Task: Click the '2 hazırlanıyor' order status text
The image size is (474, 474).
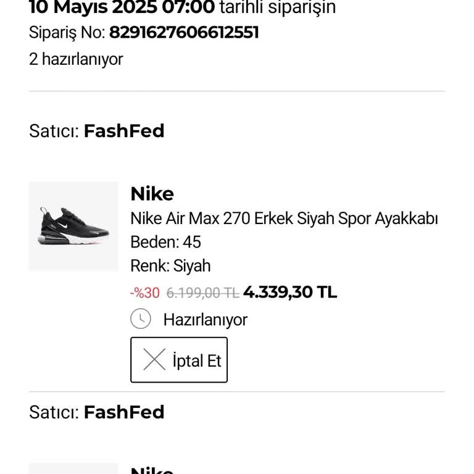Action: click(x=76, y=59)
